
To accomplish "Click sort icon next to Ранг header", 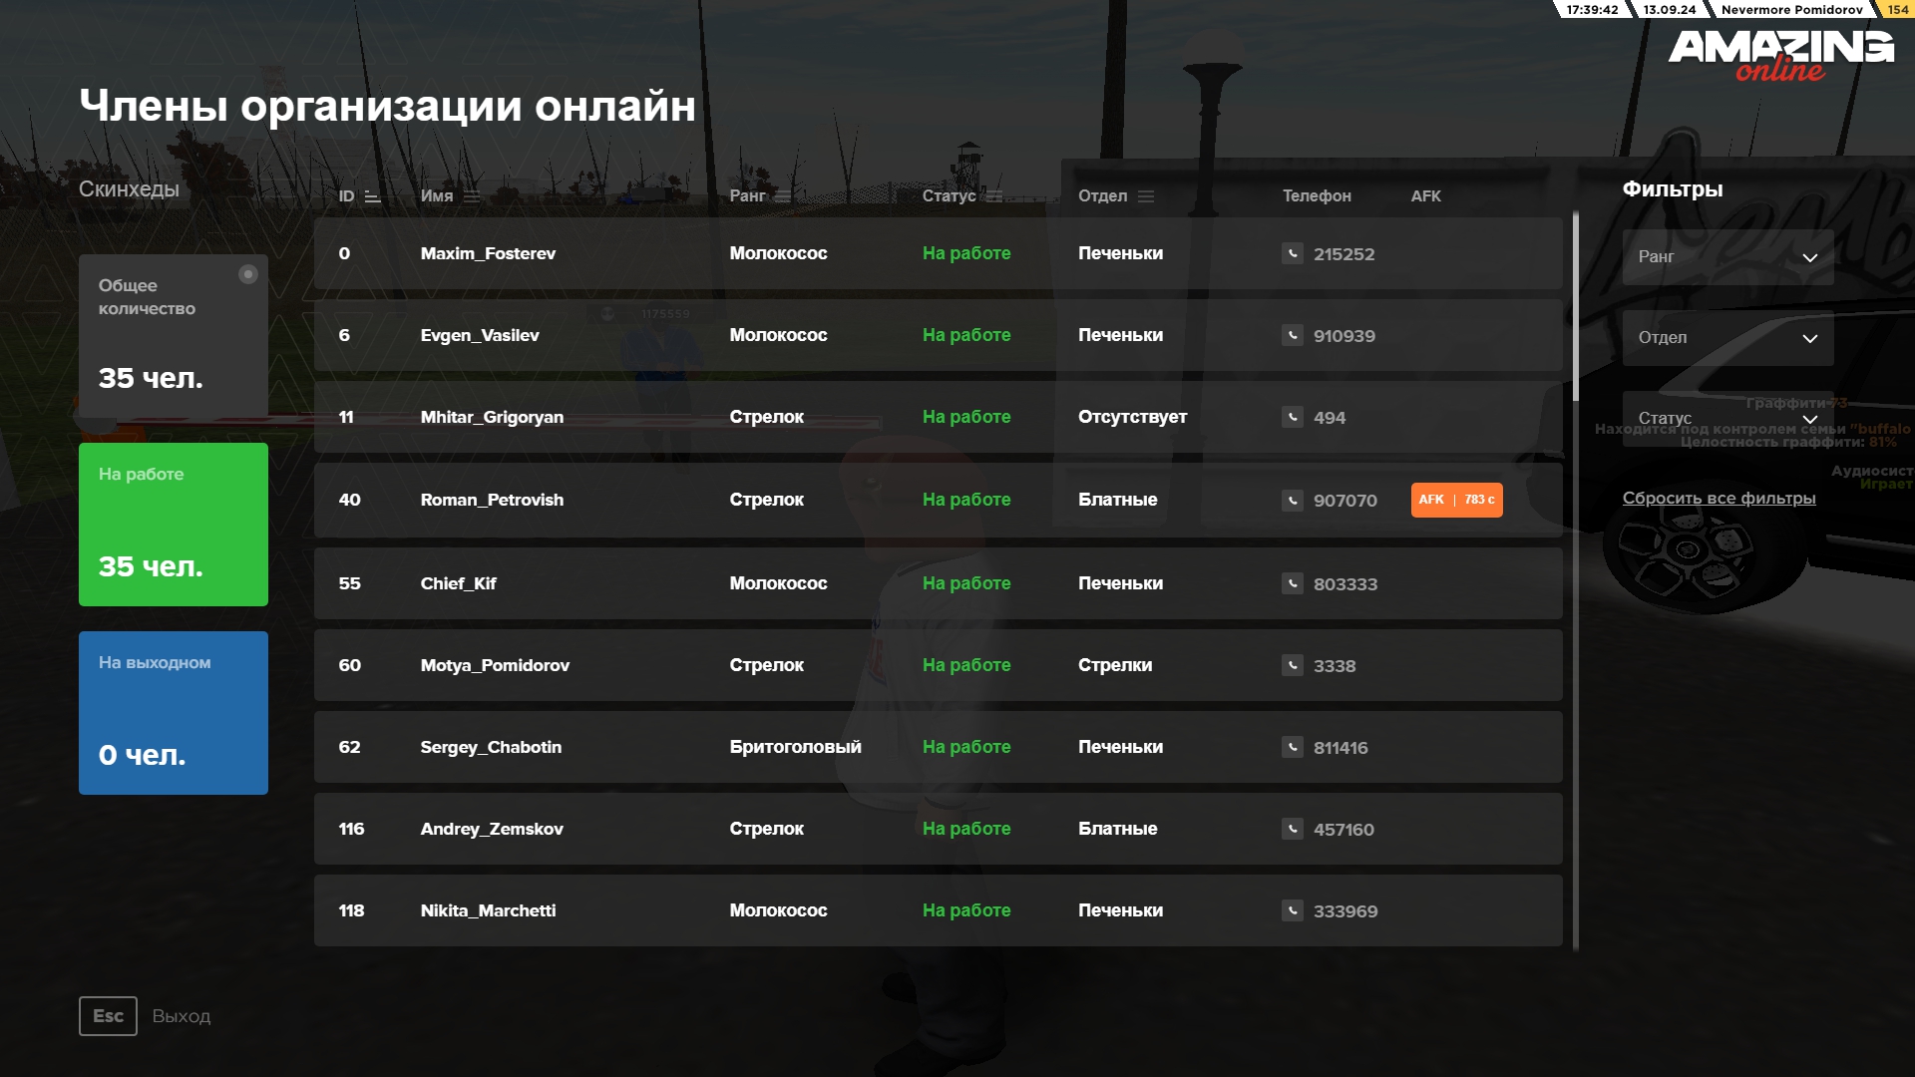I will point(783,196).
